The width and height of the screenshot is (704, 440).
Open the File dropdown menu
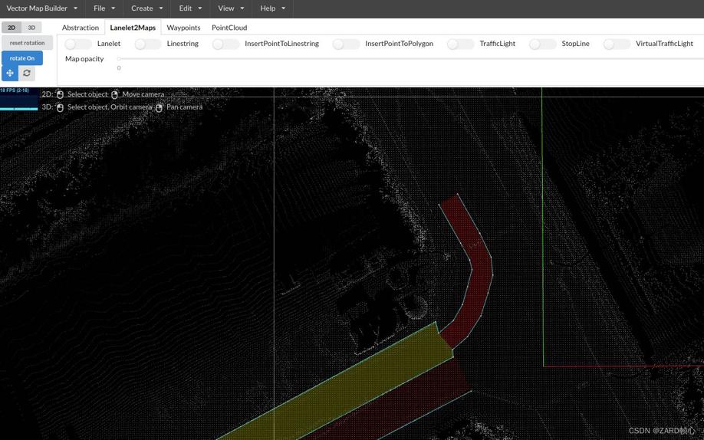[104, 8]
